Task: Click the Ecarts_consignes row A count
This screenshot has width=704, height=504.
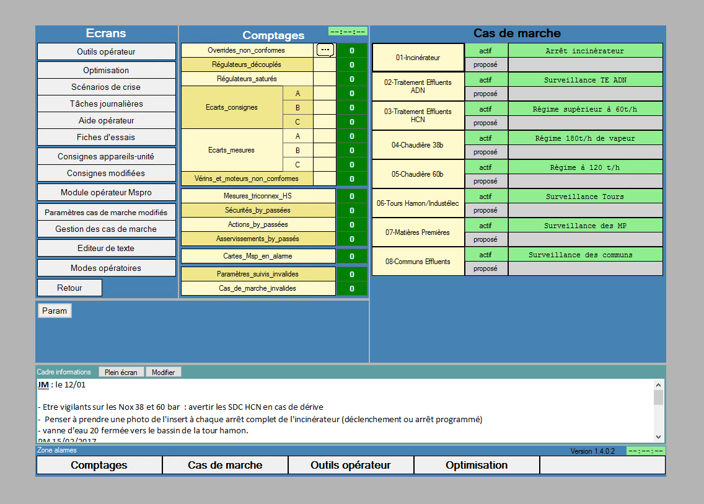Action: click(x=352, y=93)
